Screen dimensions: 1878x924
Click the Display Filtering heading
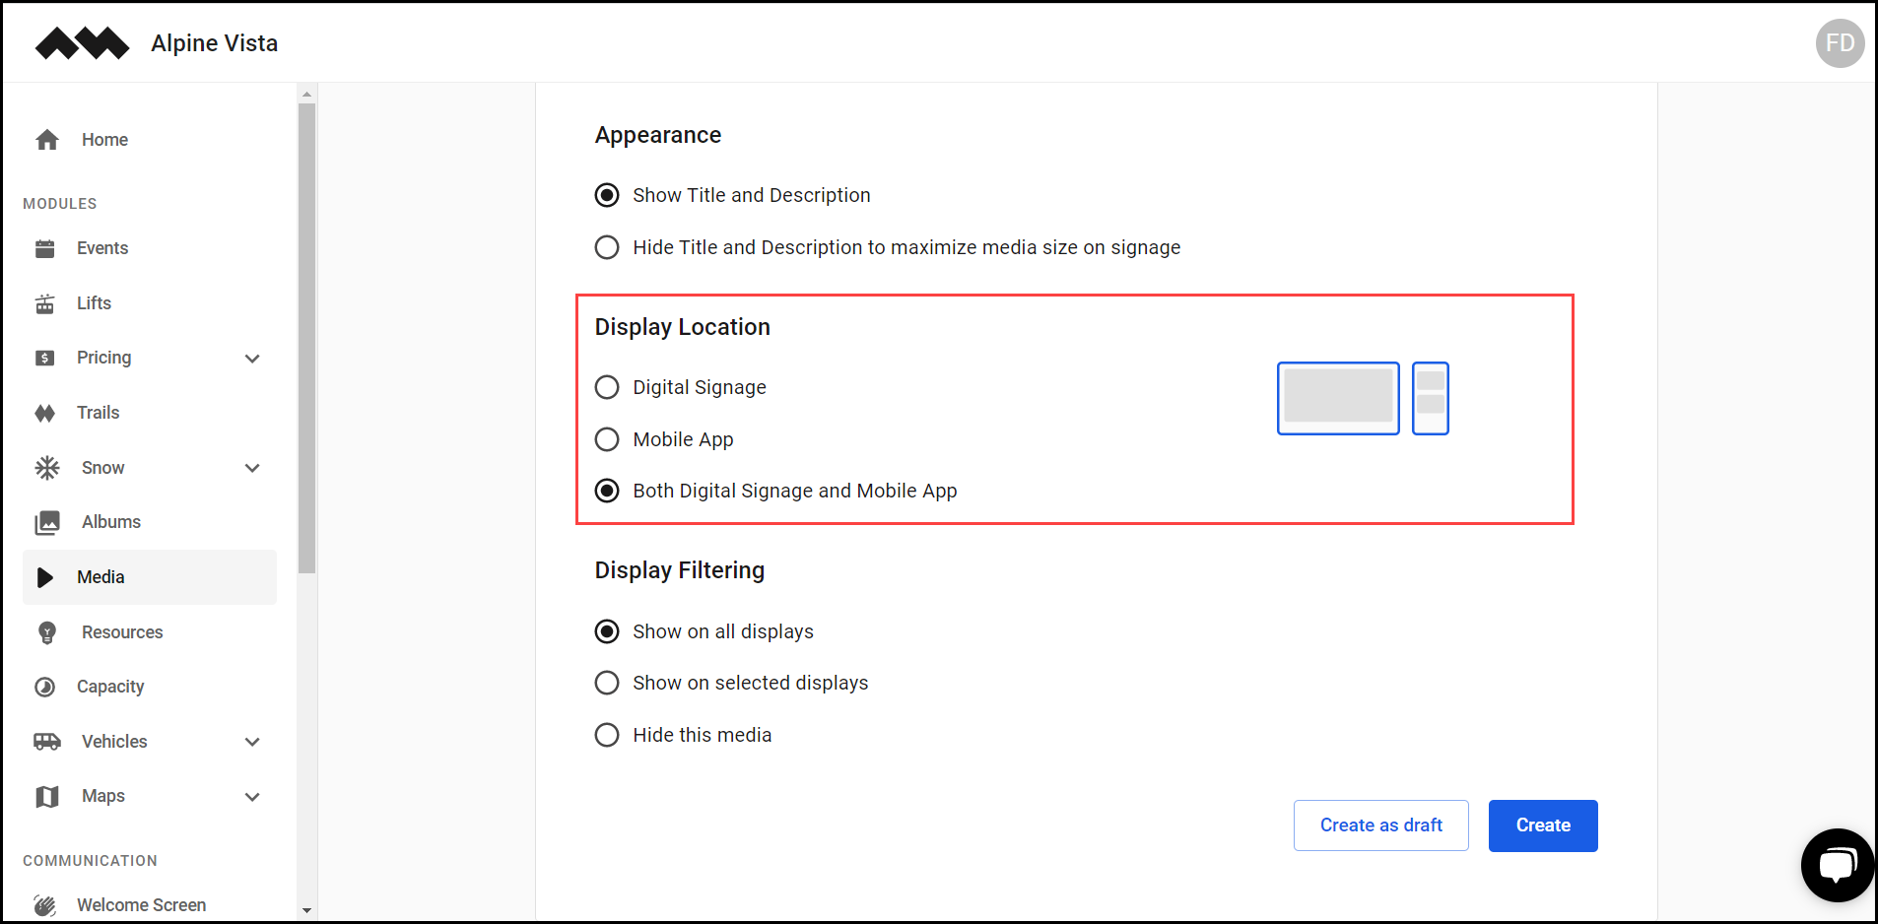click(x=680, y=570)
